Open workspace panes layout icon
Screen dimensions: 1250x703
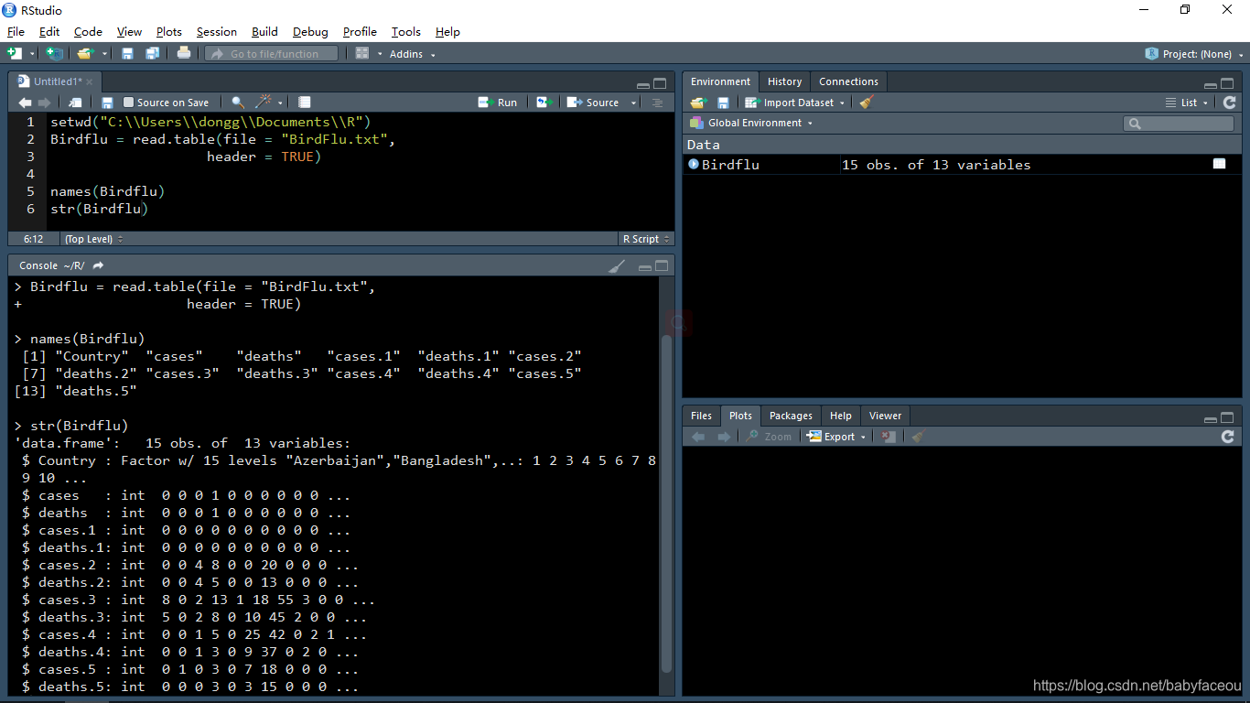click(x=362, y=54)
